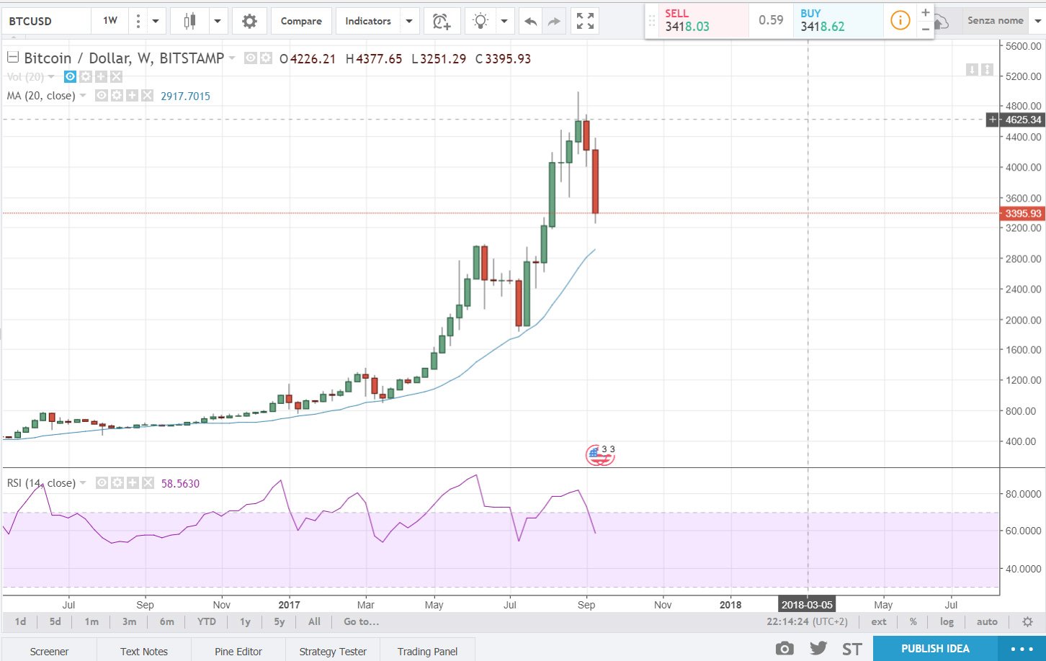Image resolution: width=1046 pixels, height=661 pixels.
Task: Expand Bitcoin / Dollar title dropdown arrow
Action: tap(232, 58)
